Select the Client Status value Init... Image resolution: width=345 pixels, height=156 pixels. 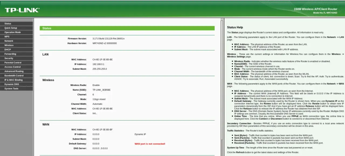coord(95,113)
